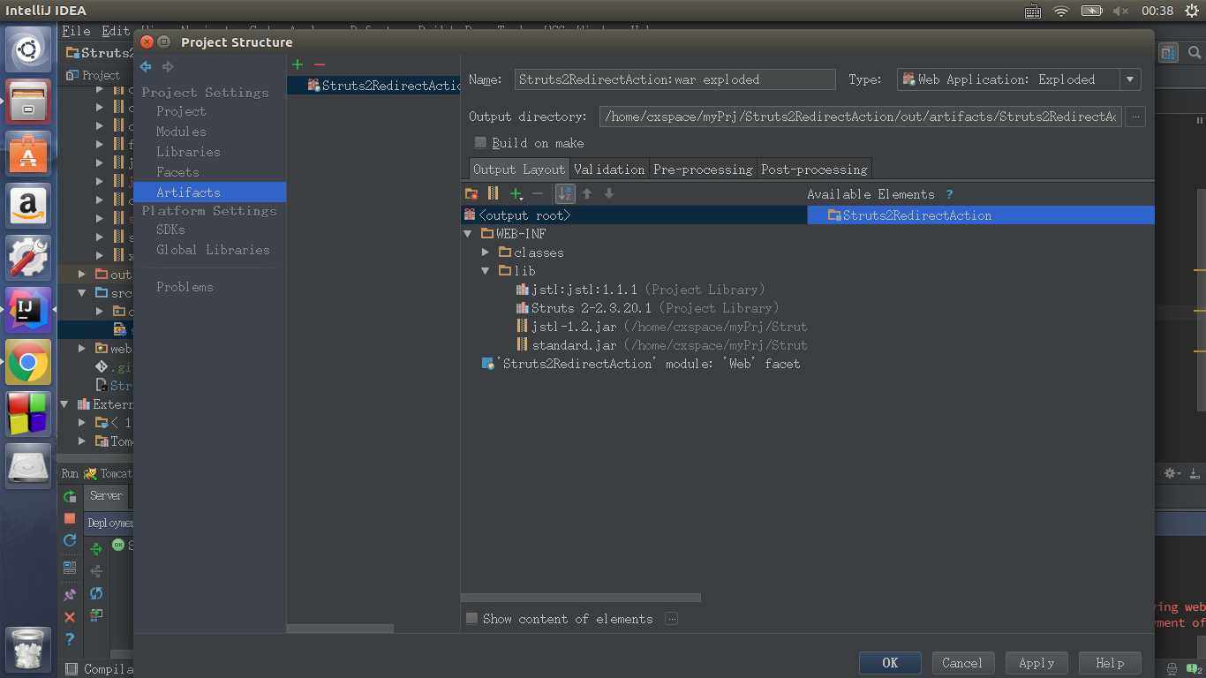1206x678 pixels.
Task: Select SDKs under Platform Settings
Action: [170, 230]
